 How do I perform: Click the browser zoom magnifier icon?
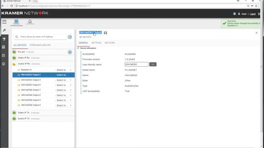(x=248, y=6)
